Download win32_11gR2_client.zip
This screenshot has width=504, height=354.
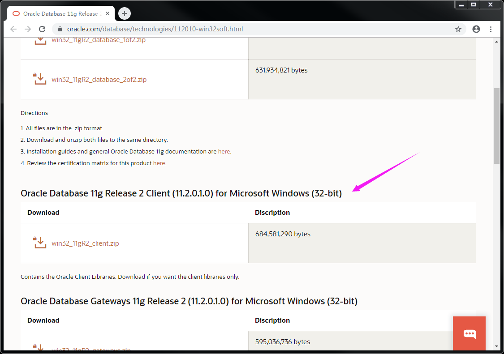click(85, 243)
